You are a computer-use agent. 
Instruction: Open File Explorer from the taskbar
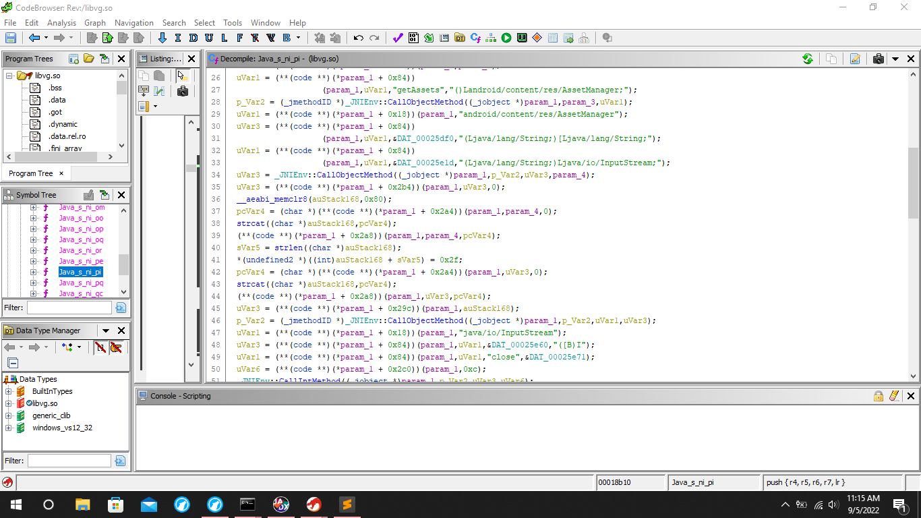click(82, 505)
